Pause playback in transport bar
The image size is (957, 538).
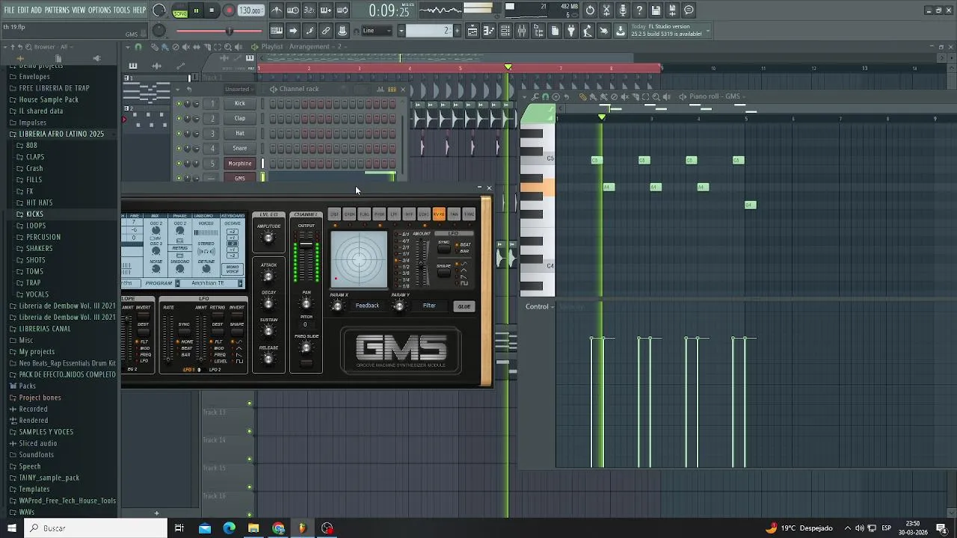click(x=197, y=10)
